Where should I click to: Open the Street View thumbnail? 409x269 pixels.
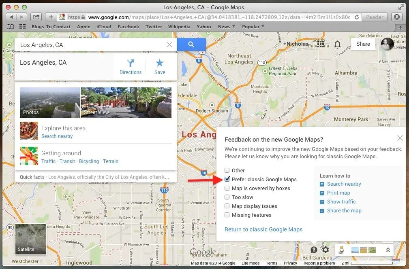click(x=126, y=102)
